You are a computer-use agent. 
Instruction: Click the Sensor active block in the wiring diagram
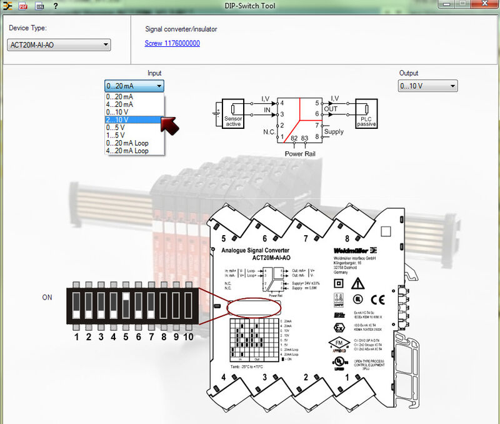pos(232,114)
